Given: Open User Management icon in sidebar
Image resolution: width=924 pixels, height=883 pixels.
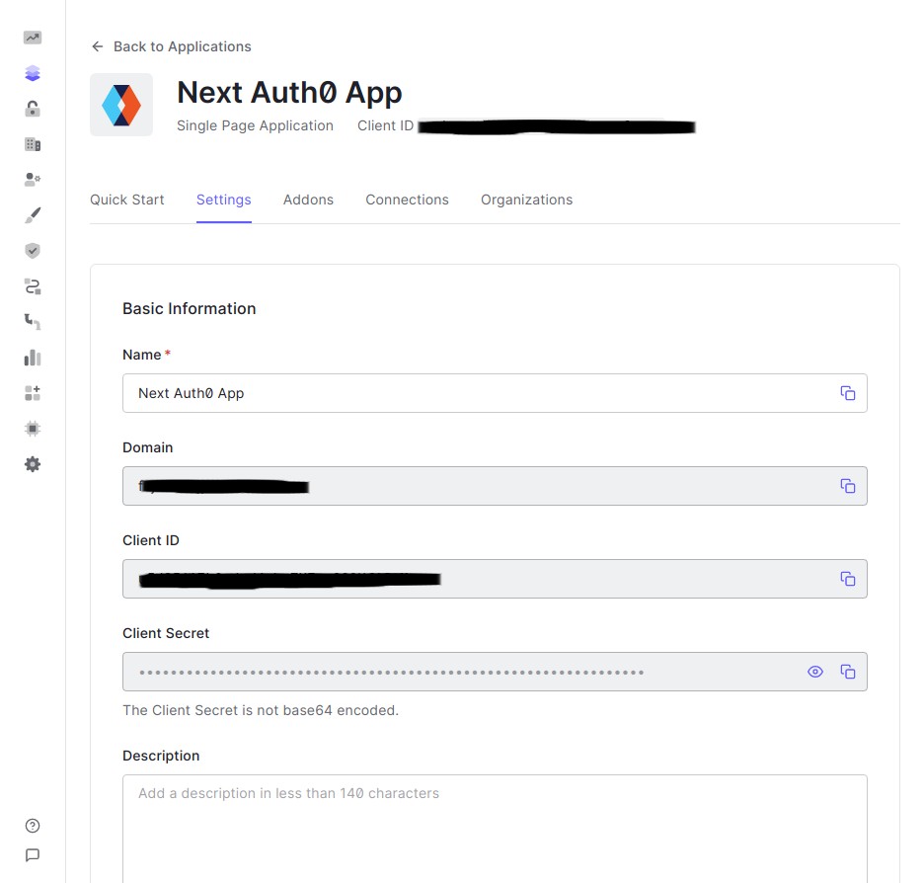Looking at the screenshot, I should 33,179.
